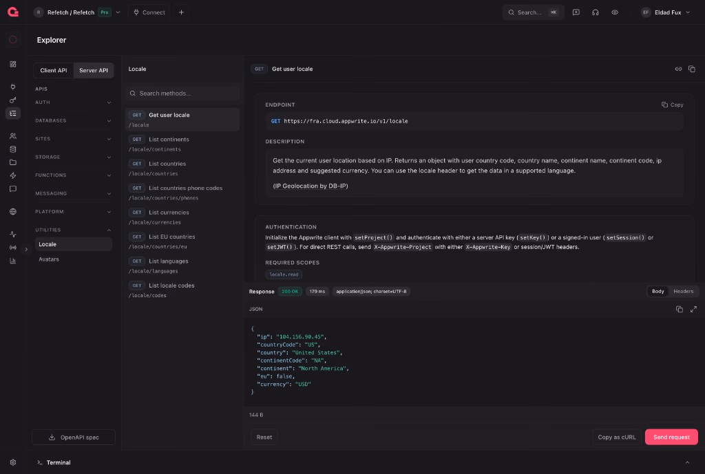Open the Databases icon in sidebar
This screenshot has width=705, height=474.
pos(13,149)
